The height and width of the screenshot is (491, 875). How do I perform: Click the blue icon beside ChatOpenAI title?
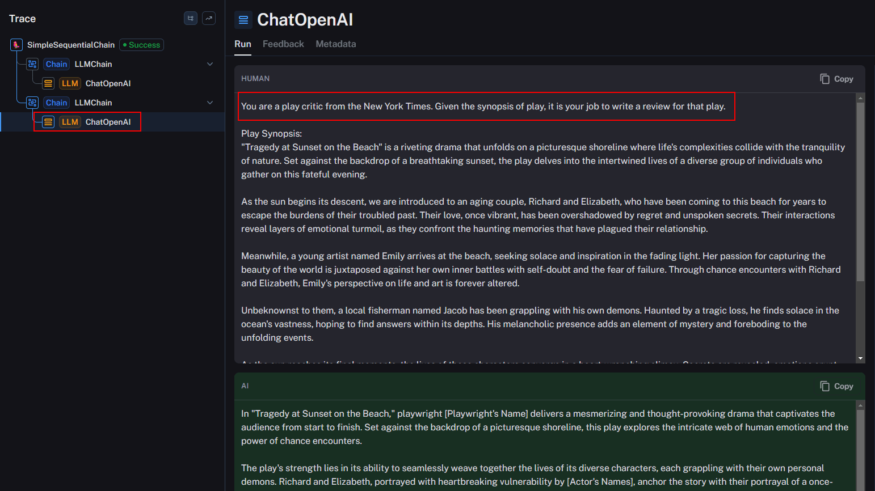(x=243, y=20)
